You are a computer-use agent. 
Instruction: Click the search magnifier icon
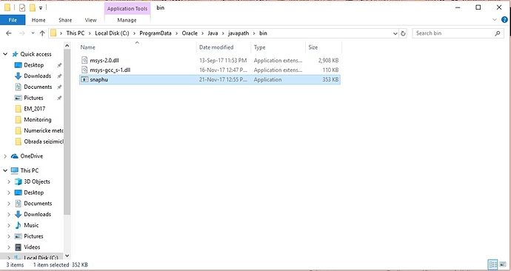498,33
